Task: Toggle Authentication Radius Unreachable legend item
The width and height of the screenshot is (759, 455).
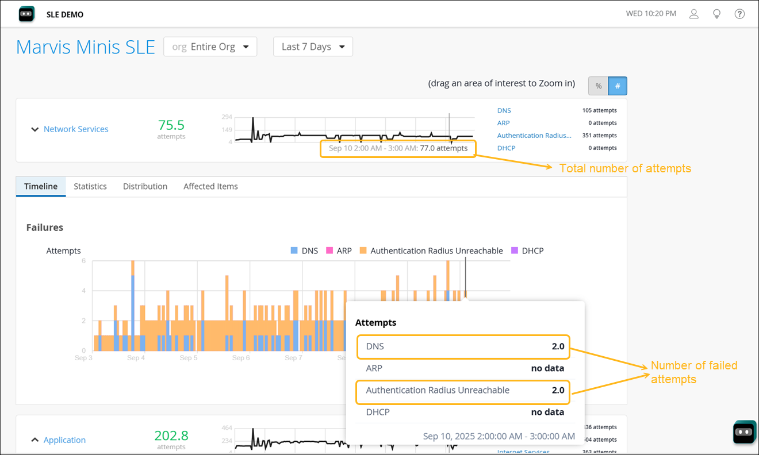Action: (431, 250)
